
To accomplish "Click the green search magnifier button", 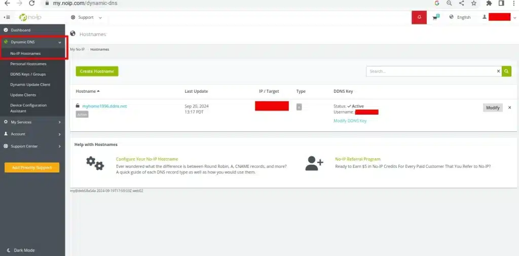I will click(x=506, y=71).
